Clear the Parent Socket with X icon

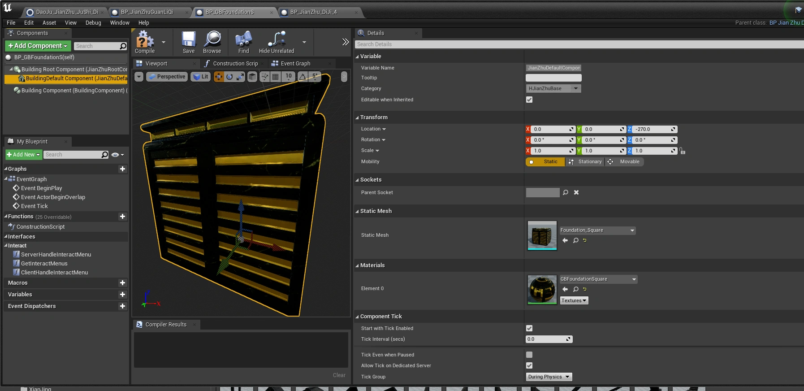pos(576,192)
